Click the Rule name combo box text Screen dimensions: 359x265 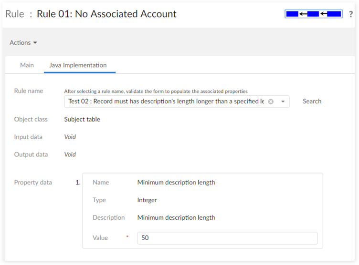(x=166, y=102)
